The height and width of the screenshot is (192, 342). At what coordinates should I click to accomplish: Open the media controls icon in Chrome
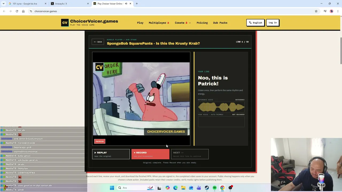pos(325,11)
